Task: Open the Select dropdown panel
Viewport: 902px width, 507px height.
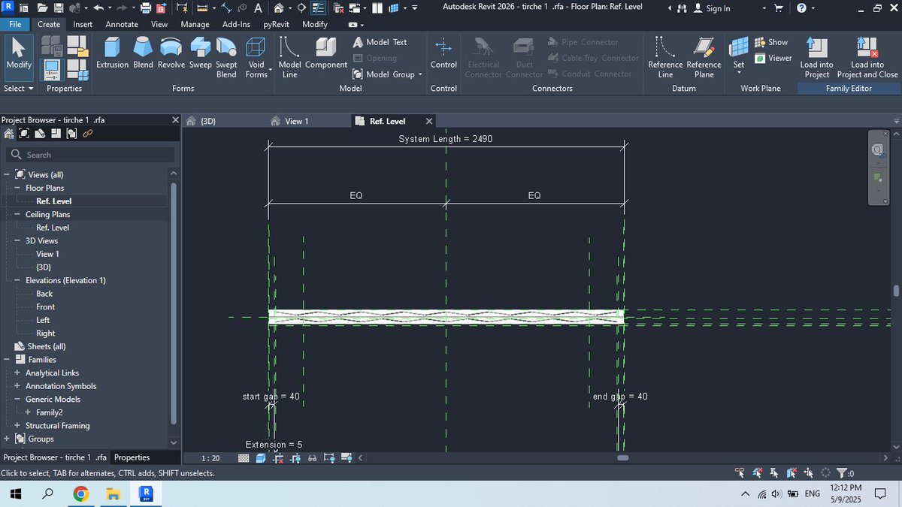Action: (x=19, y=88)
